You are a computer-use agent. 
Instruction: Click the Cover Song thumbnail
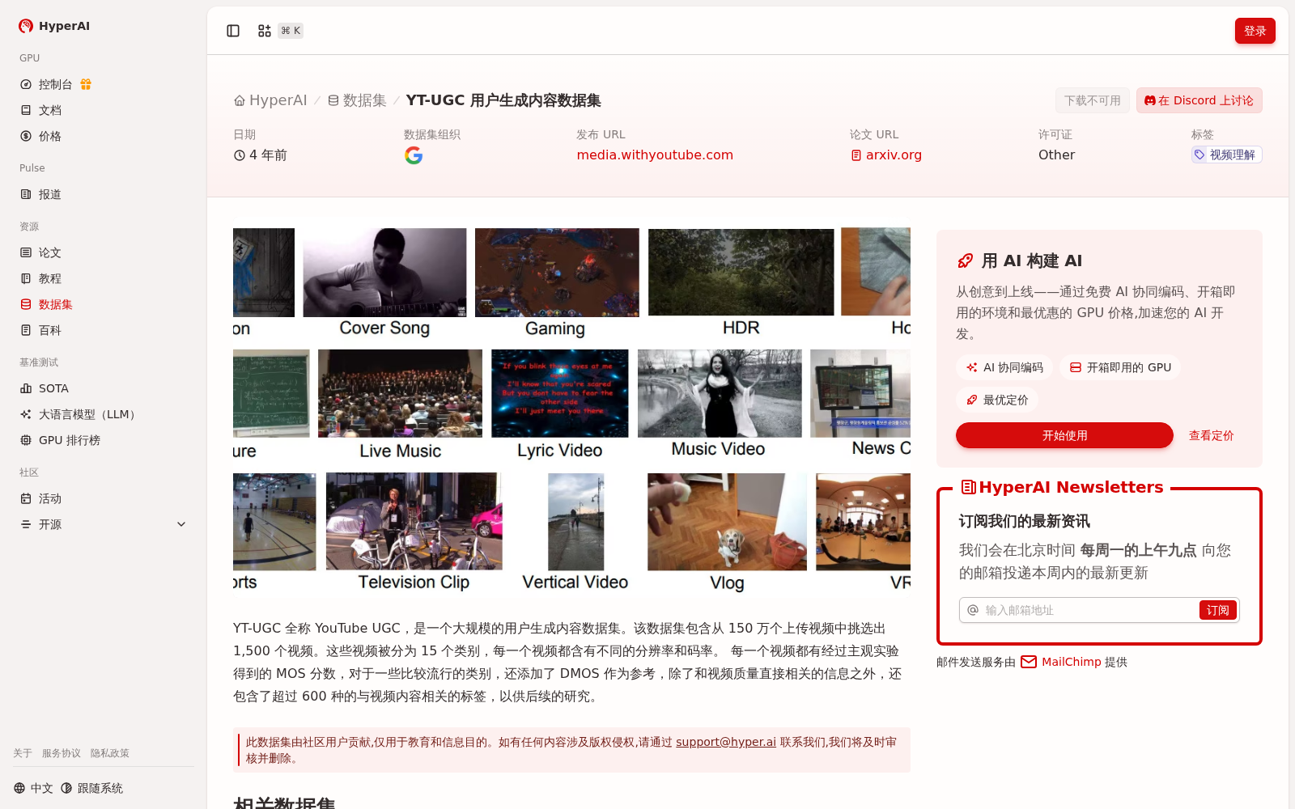pyautogui.click(x=384, y=273)
